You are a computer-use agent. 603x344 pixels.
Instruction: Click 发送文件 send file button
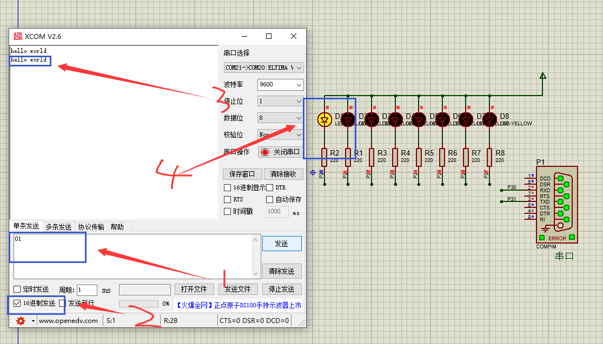click(237, 289)
